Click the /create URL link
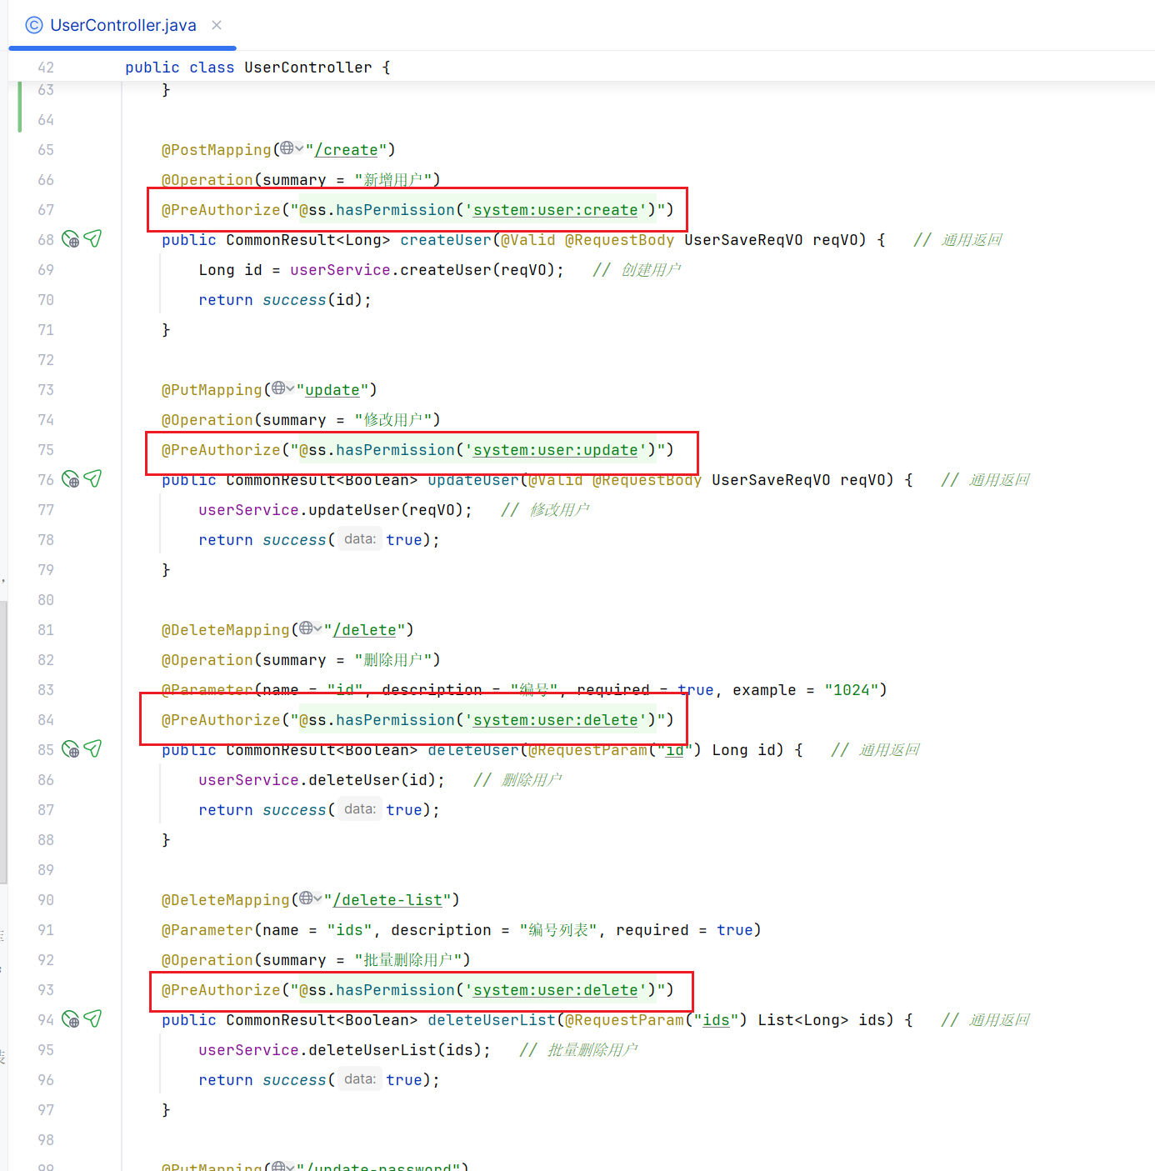Viewport: 1155px width, 1171px height. click(346, 150)
